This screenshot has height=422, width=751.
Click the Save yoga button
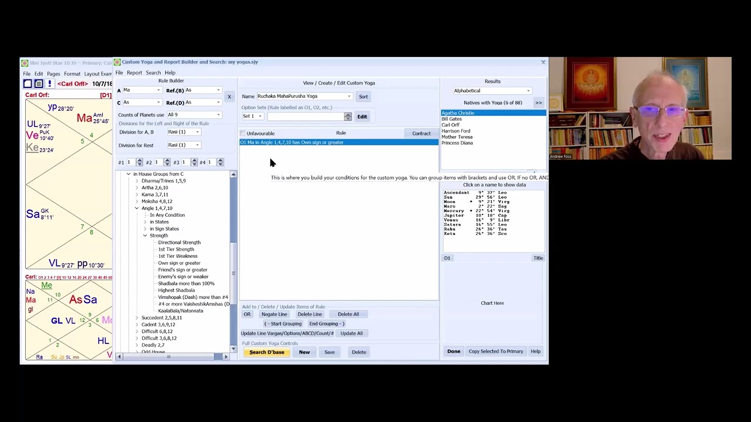[329, 352]
